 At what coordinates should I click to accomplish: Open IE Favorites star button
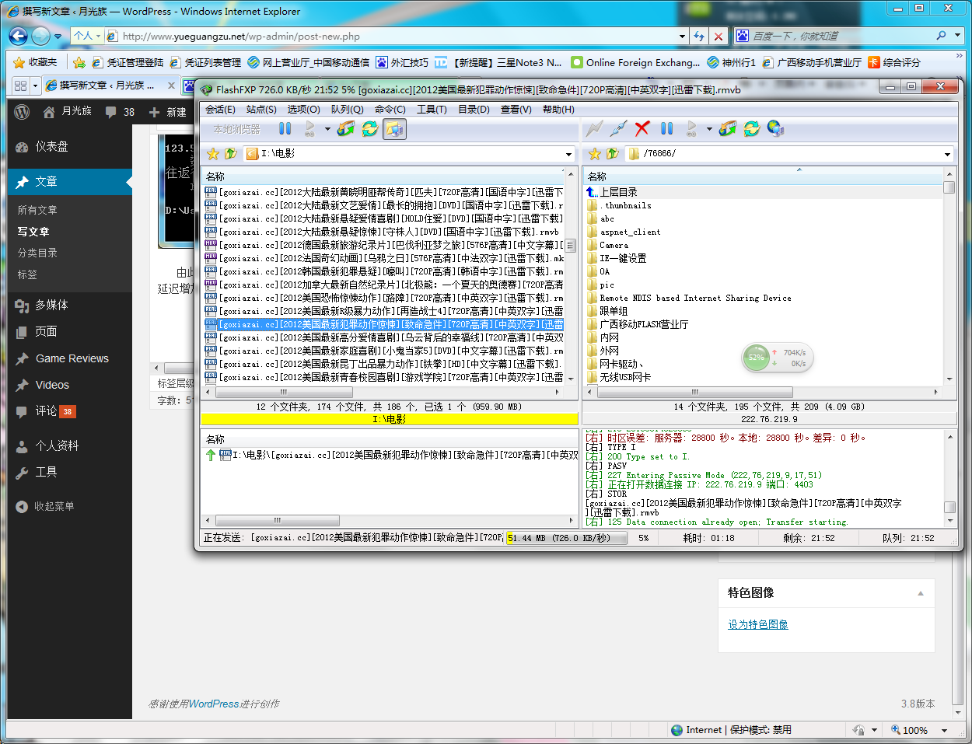click(x=36, y=62)
